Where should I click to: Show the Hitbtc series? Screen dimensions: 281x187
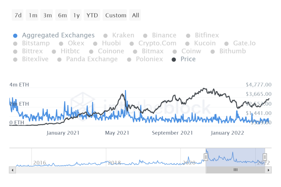click(66, 51)
